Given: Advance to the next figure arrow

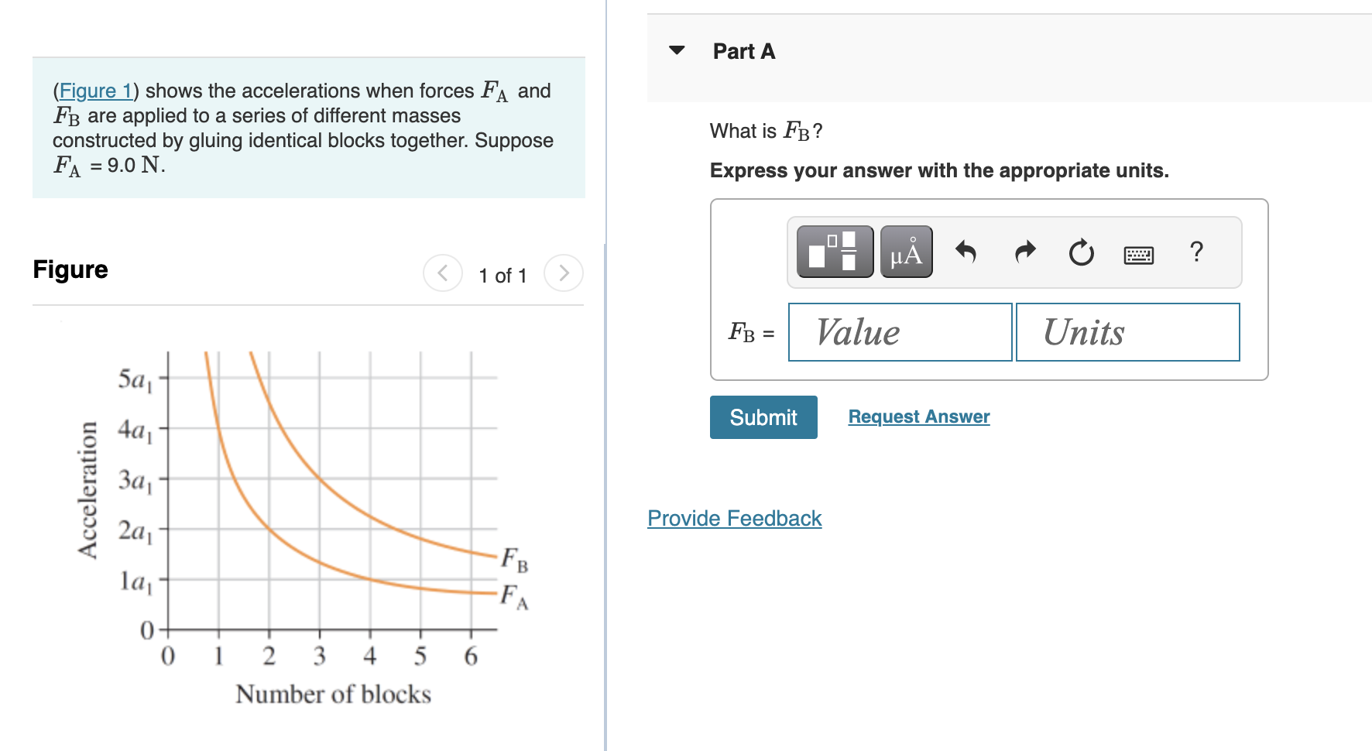Looking at the screenshot, I should coord(564,273).
